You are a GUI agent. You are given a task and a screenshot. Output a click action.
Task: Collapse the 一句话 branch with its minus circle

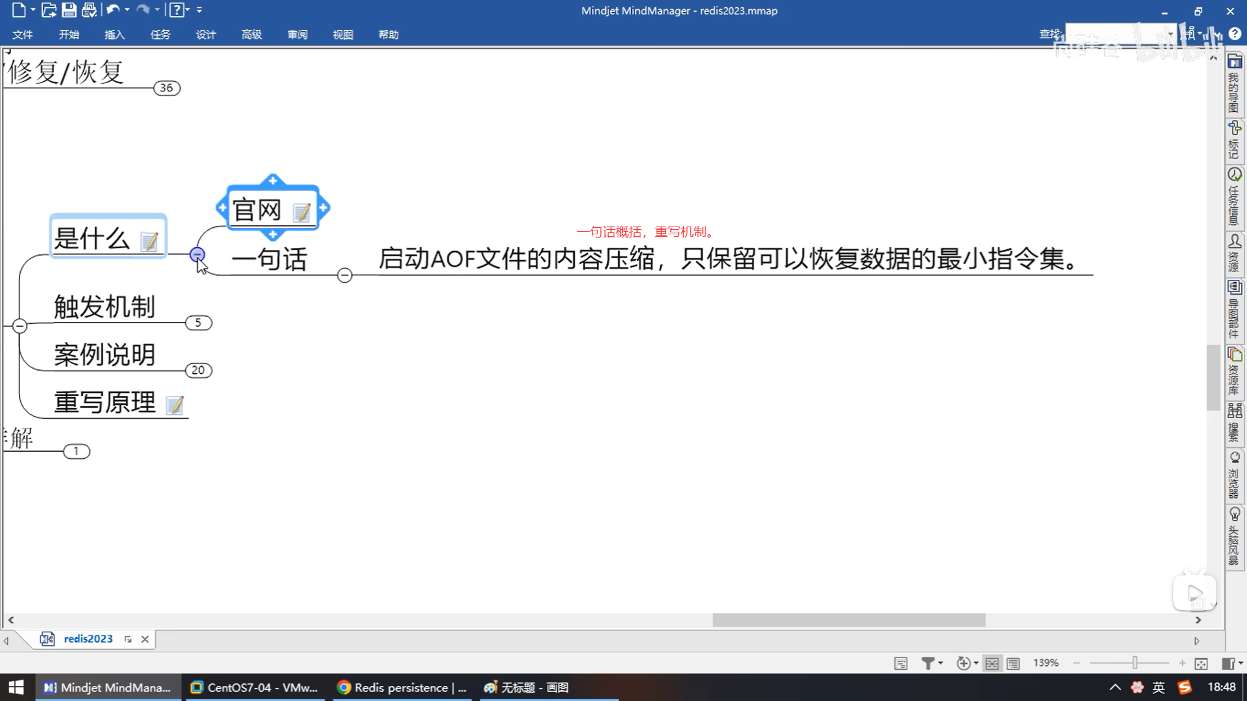[345, 275]
